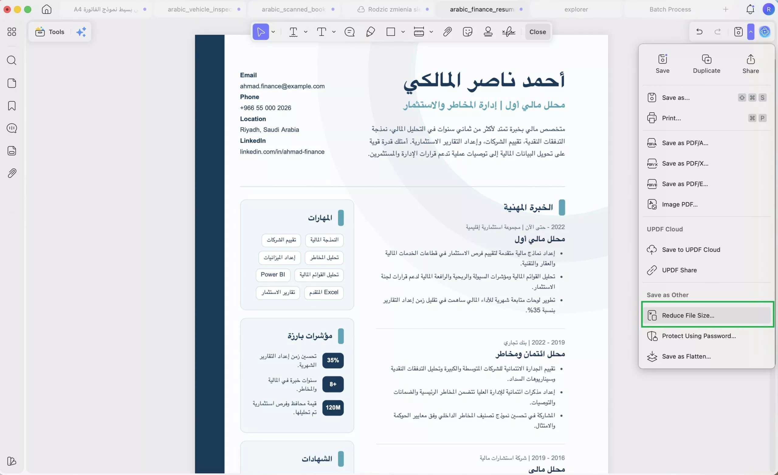
Task: Select the attach file paperclip tool
Action: click(x=447, y=32)
